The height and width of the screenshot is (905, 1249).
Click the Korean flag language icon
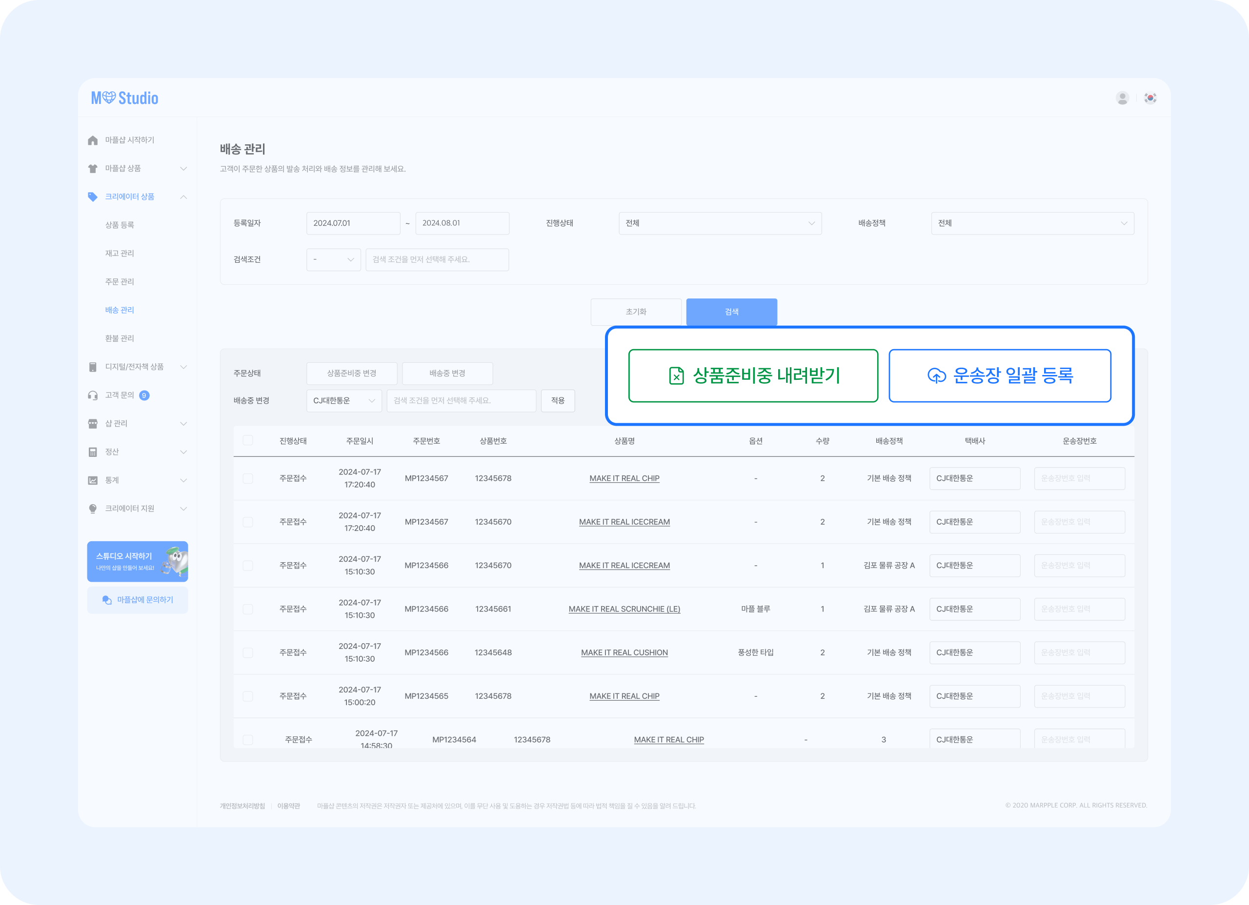point(1150,98)
